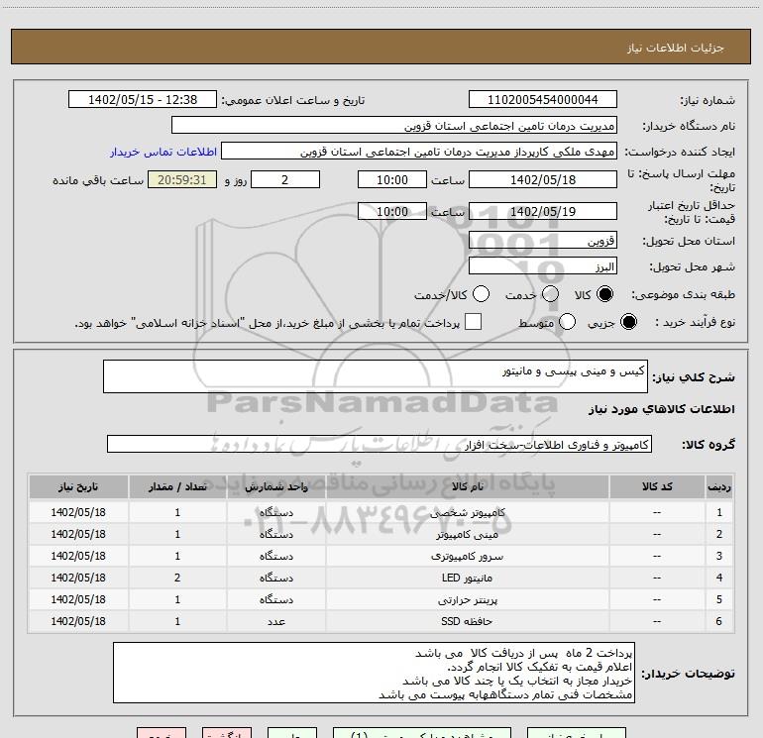This screenshot has width=763, height=738.
Task: Open the buyer contact info link
Action: click(163, 152)
